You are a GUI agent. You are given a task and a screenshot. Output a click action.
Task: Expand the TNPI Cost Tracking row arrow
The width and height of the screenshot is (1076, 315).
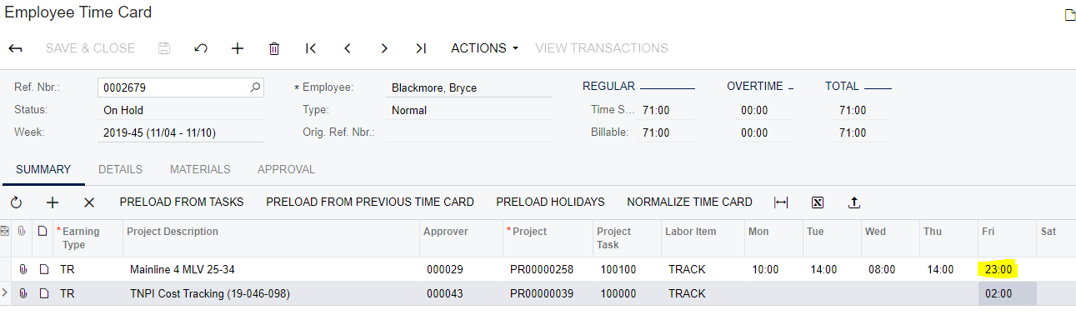pos(5,293)
